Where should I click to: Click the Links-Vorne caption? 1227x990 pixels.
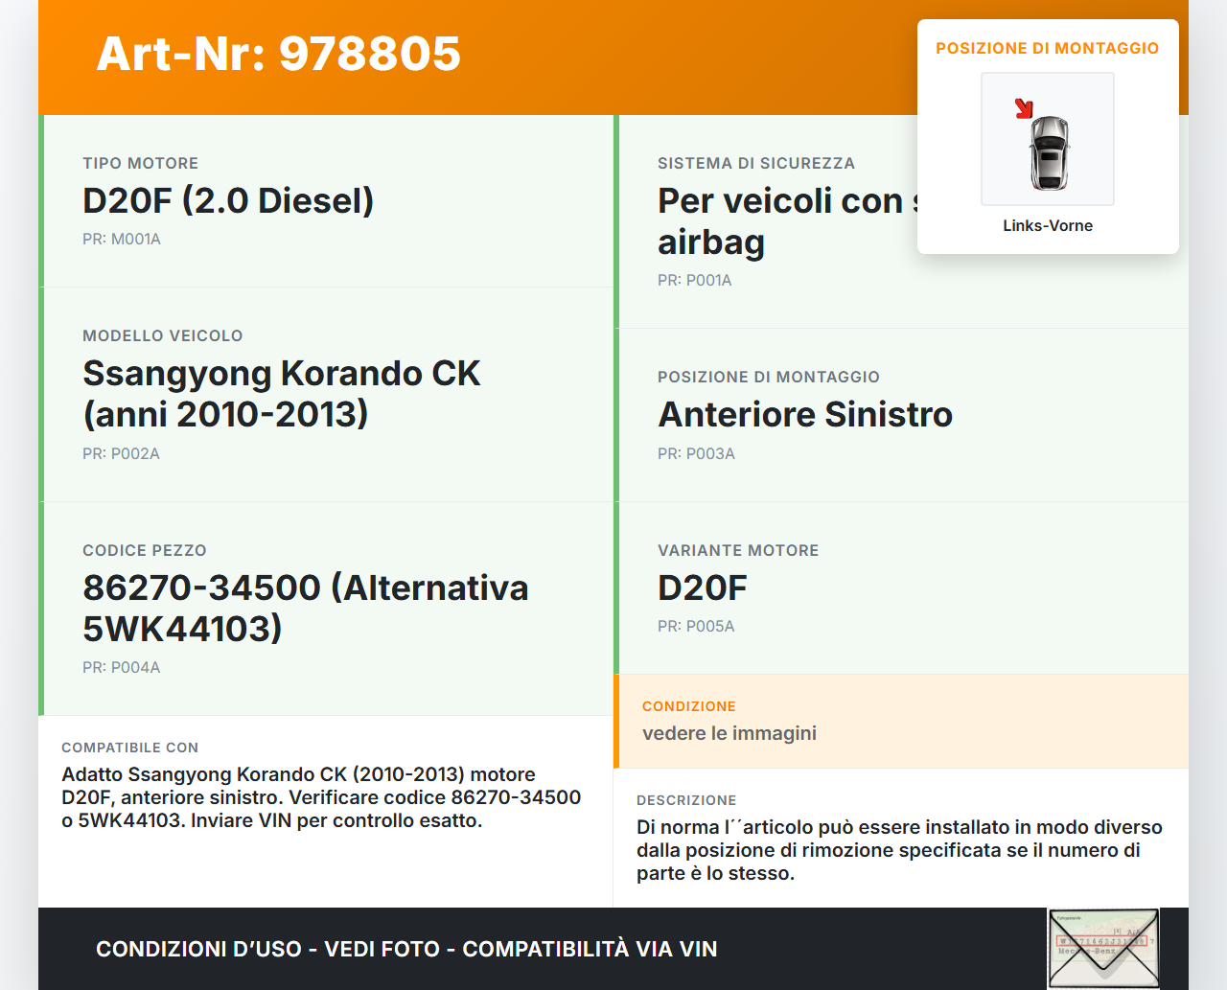click(x=1048, y=226)
